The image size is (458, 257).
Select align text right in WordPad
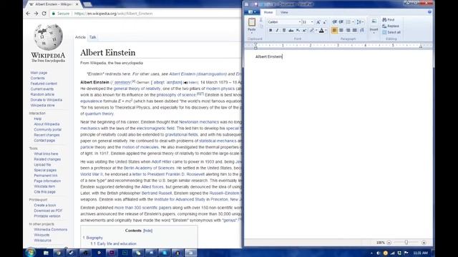coord(348,30)
